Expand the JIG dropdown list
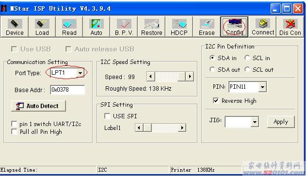The width and height of the screenshot is (306, 176). click(x=255, y=122)
